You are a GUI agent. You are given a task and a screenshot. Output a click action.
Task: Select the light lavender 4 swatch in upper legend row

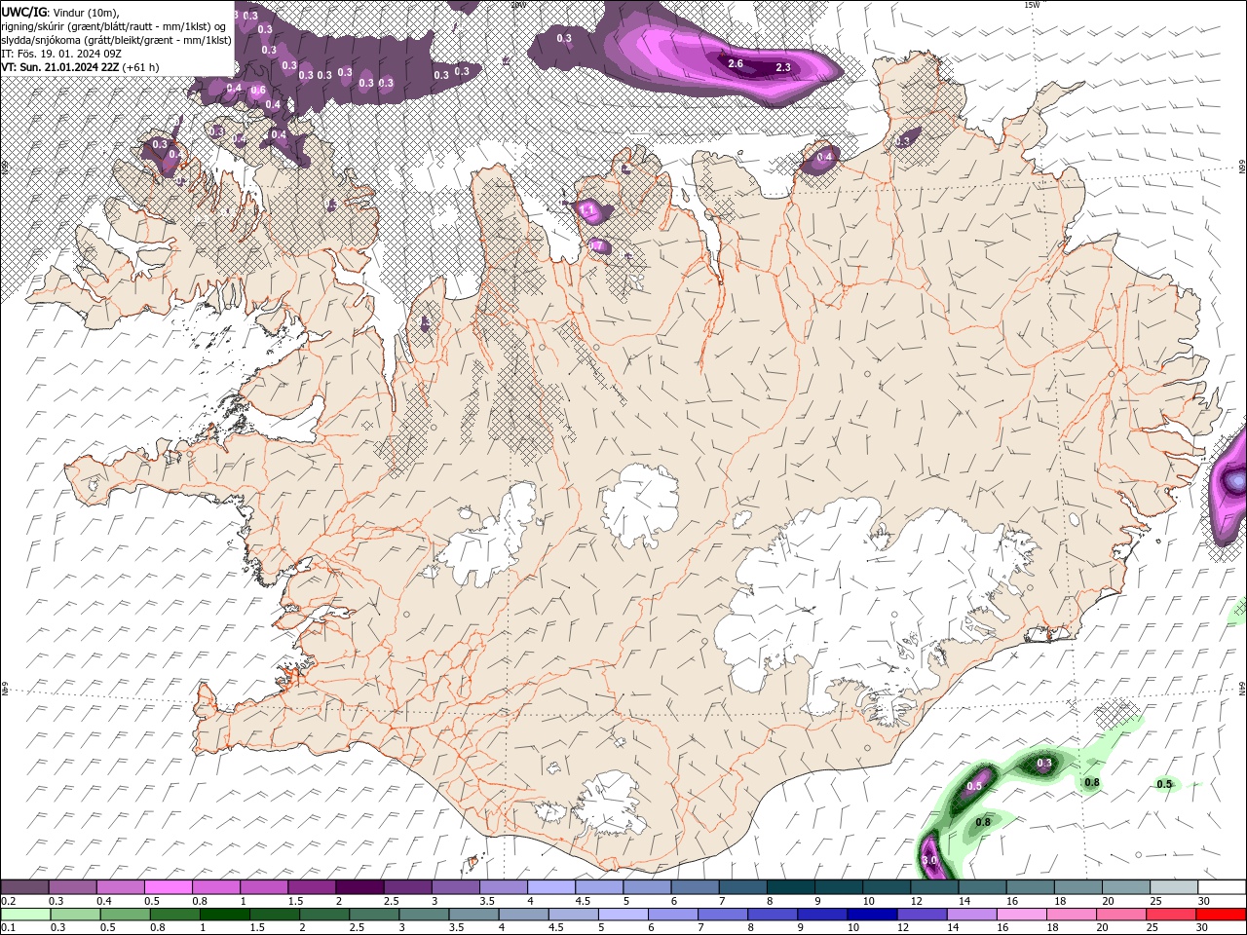(550, 887)
